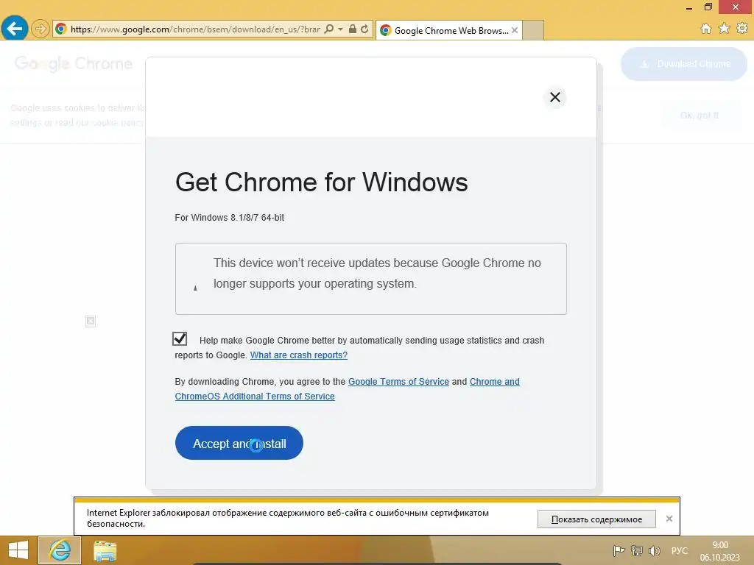
Task: Click the Accept and Install button
Action: (x=239, y=443)
